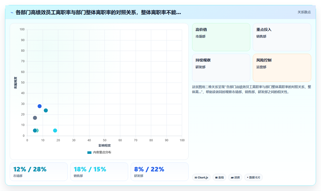The image size is (321, 191).
Task: Toggle the 内容重点分布 legend label
Action: (102, 152)
